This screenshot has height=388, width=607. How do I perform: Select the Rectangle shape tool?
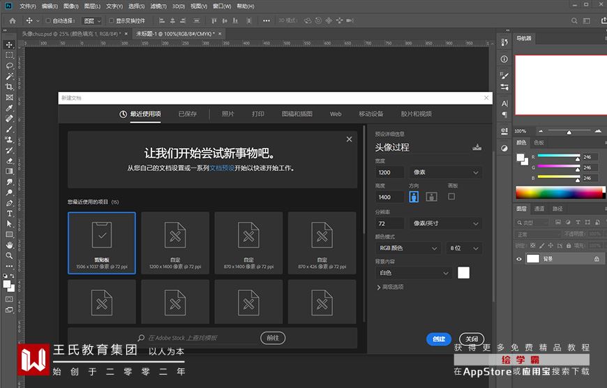9,234
